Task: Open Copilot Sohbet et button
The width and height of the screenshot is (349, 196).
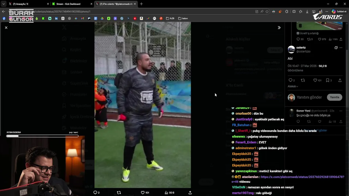Action: [x=339, y=11]
